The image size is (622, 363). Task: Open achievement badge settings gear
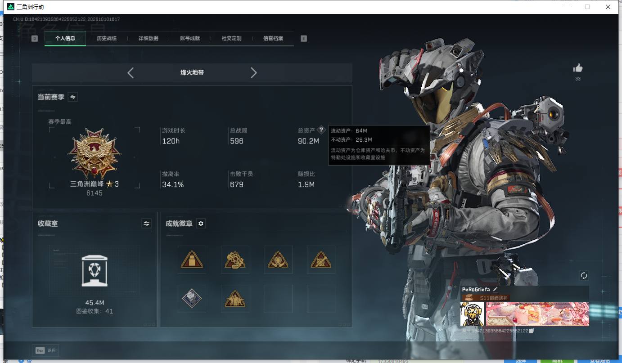201,224
